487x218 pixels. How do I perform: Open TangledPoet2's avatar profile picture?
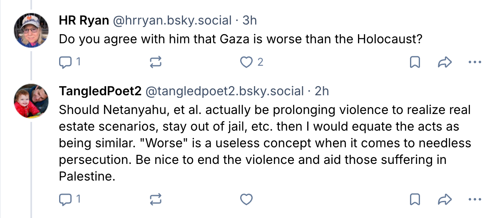coord(32,102)
